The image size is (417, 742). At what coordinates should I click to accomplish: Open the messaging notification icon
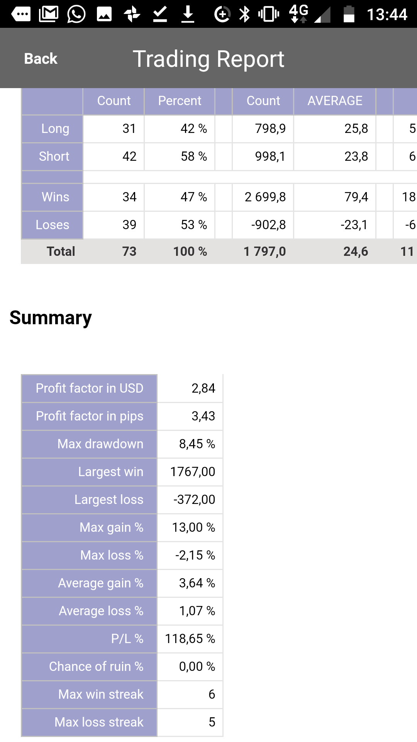coord(21,14)
